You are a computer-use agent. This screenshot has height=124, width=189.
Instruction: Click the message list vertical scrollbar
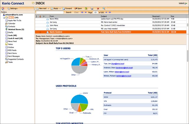tap(188, 25)
